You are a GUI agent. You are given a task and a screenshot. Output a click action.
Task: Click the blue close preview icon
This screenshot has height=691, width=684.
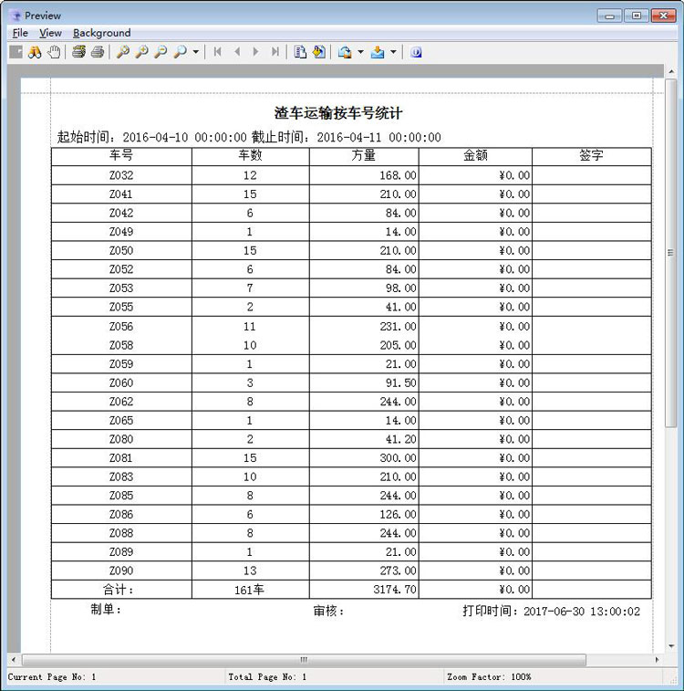416,52
